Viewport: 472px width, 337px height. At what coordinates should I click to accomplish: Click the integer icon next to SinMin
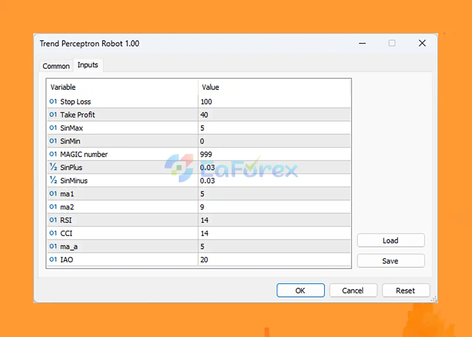pyautogui.click(x=53, y=141)
